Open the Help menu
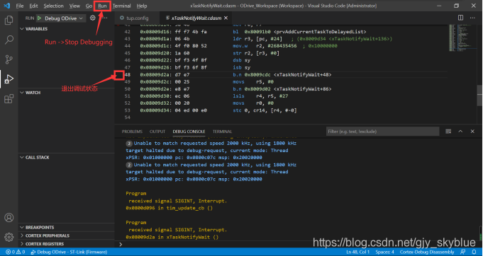This screenshot has width=483, height=256. point(142,6)
